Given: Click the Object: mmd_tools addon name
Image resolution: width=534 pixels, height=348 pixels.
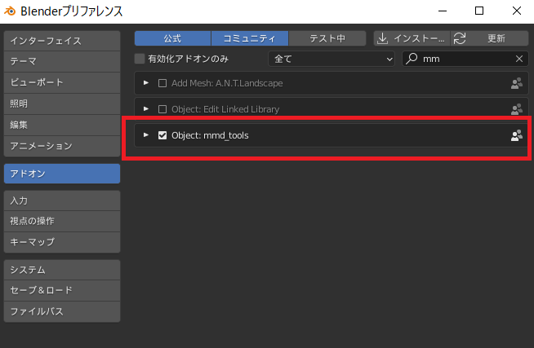Looking at the screenshot, I should 210,135.
